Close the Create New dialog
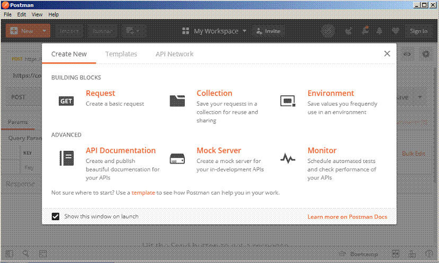The height and width of the screenshot is (263, 439). 387,53
